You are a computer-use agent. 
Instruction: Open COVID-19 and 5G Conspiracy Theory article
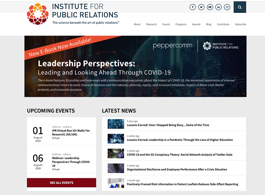(179, 154)
